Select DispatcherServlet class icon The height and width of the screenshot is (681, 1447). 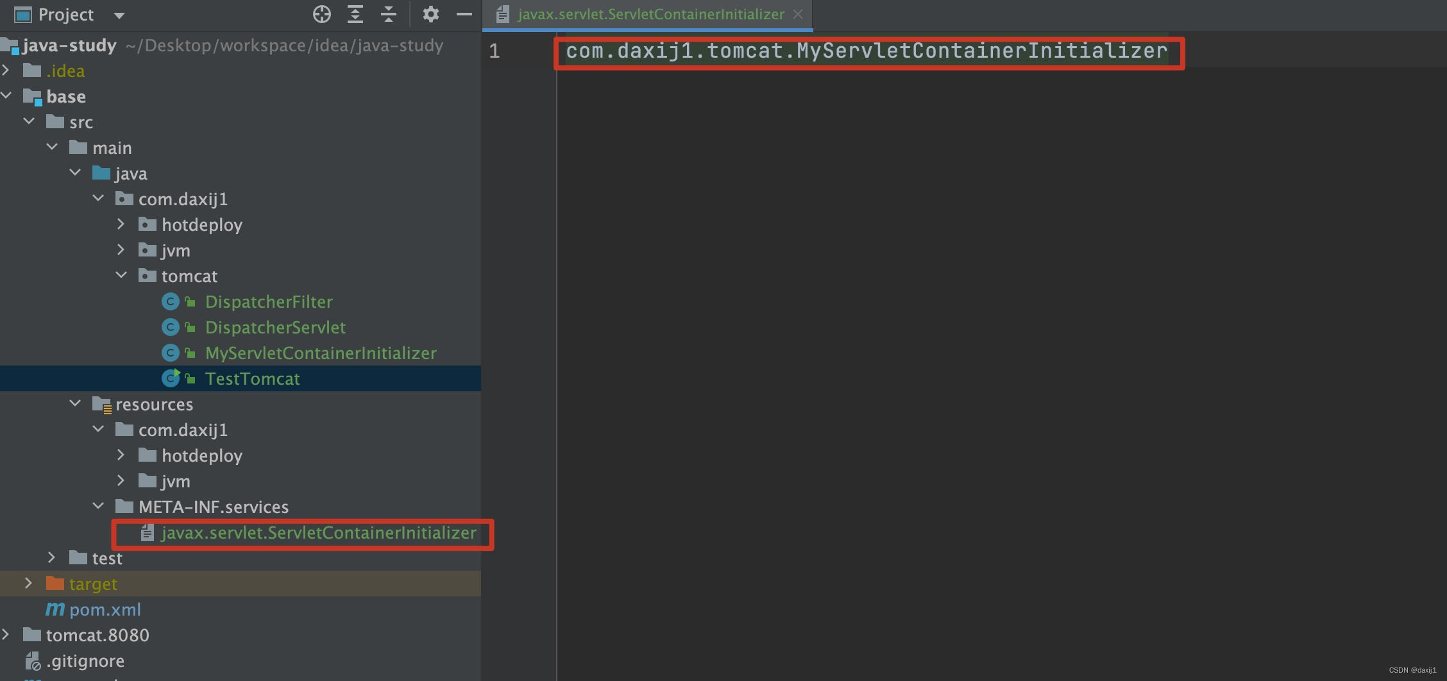click(171, 327)
